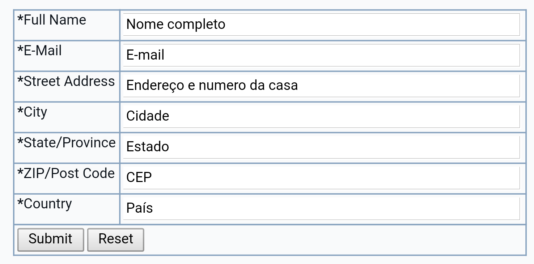Image resolution: width=534 pixels, height=264 pixels.
Task: Click the CEP postal code field
Action: click(x=321, y=177)
